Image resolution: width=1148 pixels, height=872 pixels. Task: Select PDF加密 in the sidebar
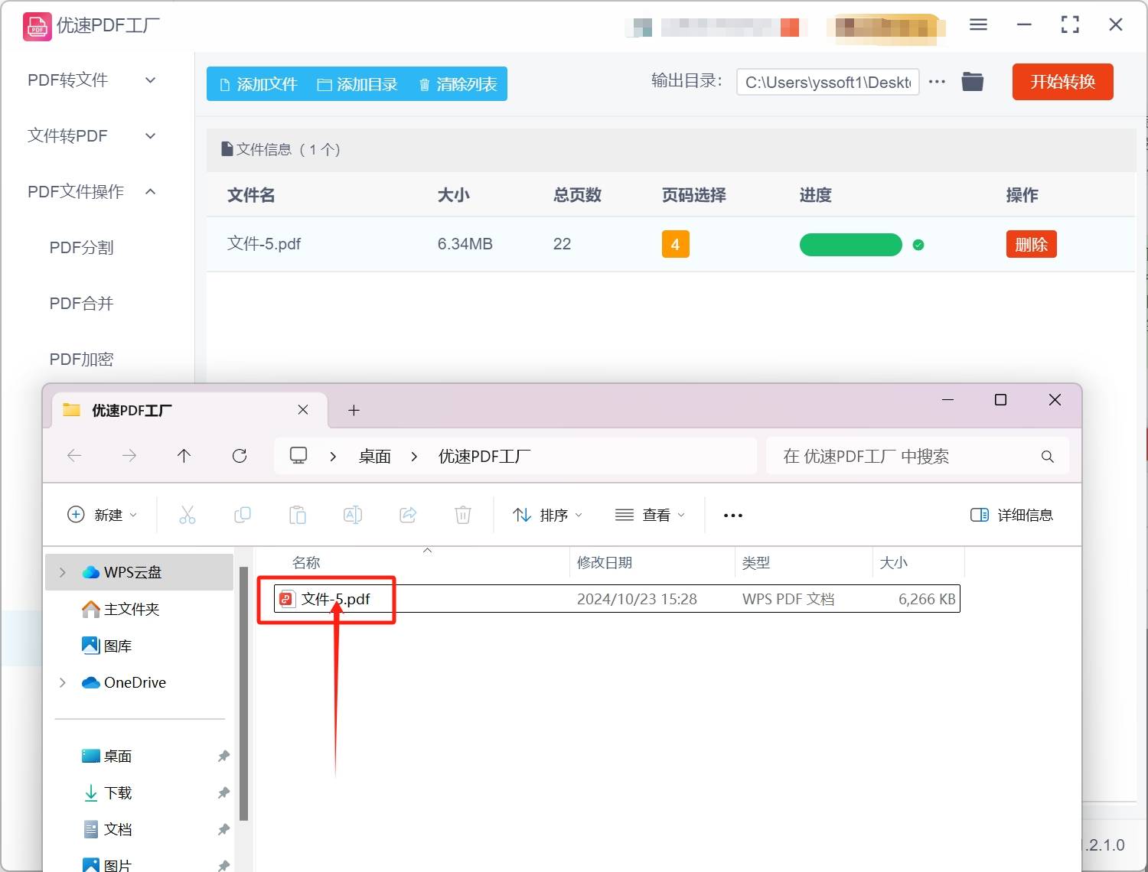point(82,360)
